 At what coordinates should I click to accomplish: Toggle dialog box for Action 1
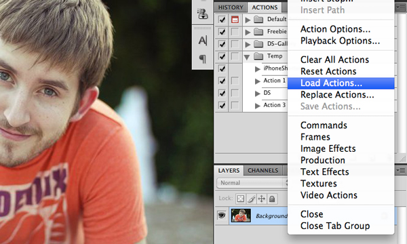(x=235, y=81)
